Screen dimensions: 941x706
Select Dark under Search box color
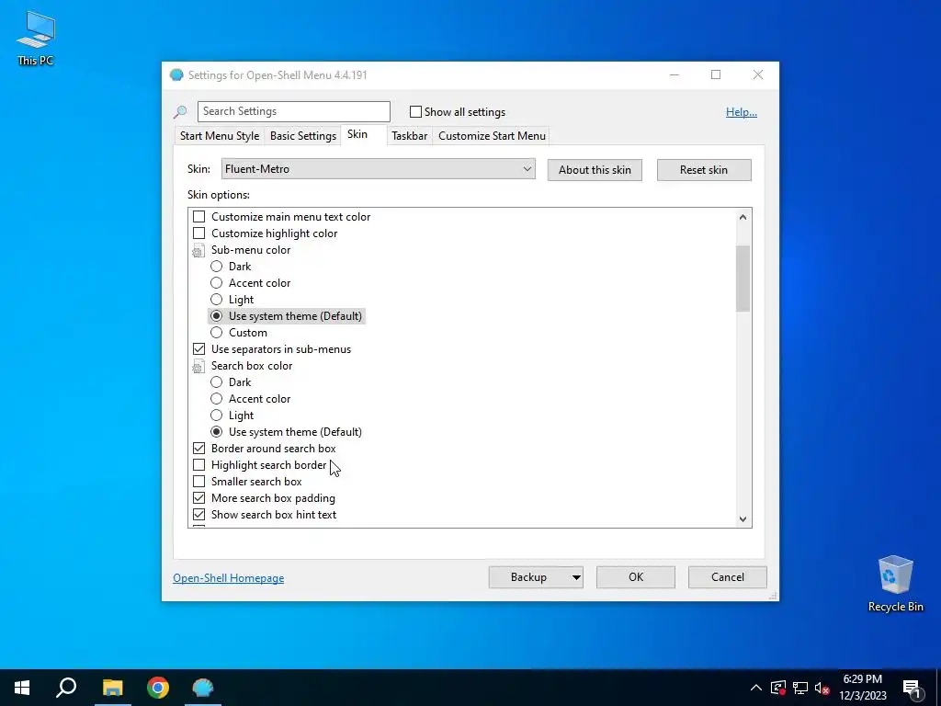[216, 382]
